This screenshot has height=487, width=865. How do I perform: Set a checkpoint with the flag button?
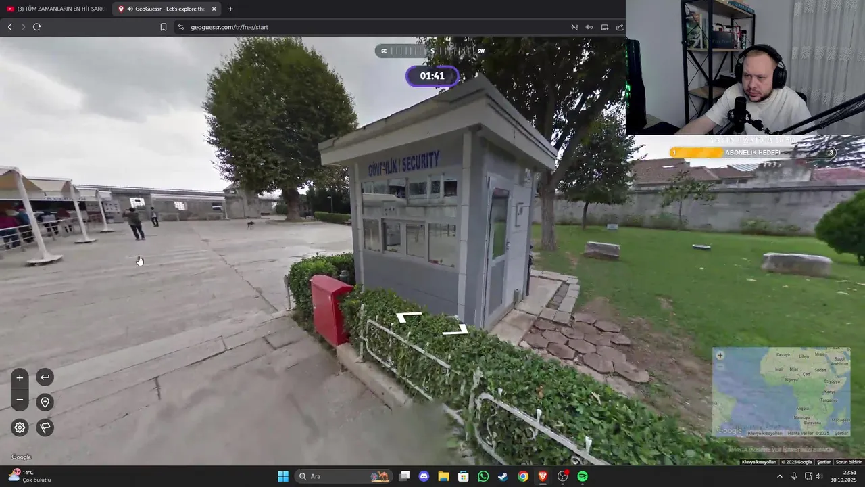tap(45, 427)
